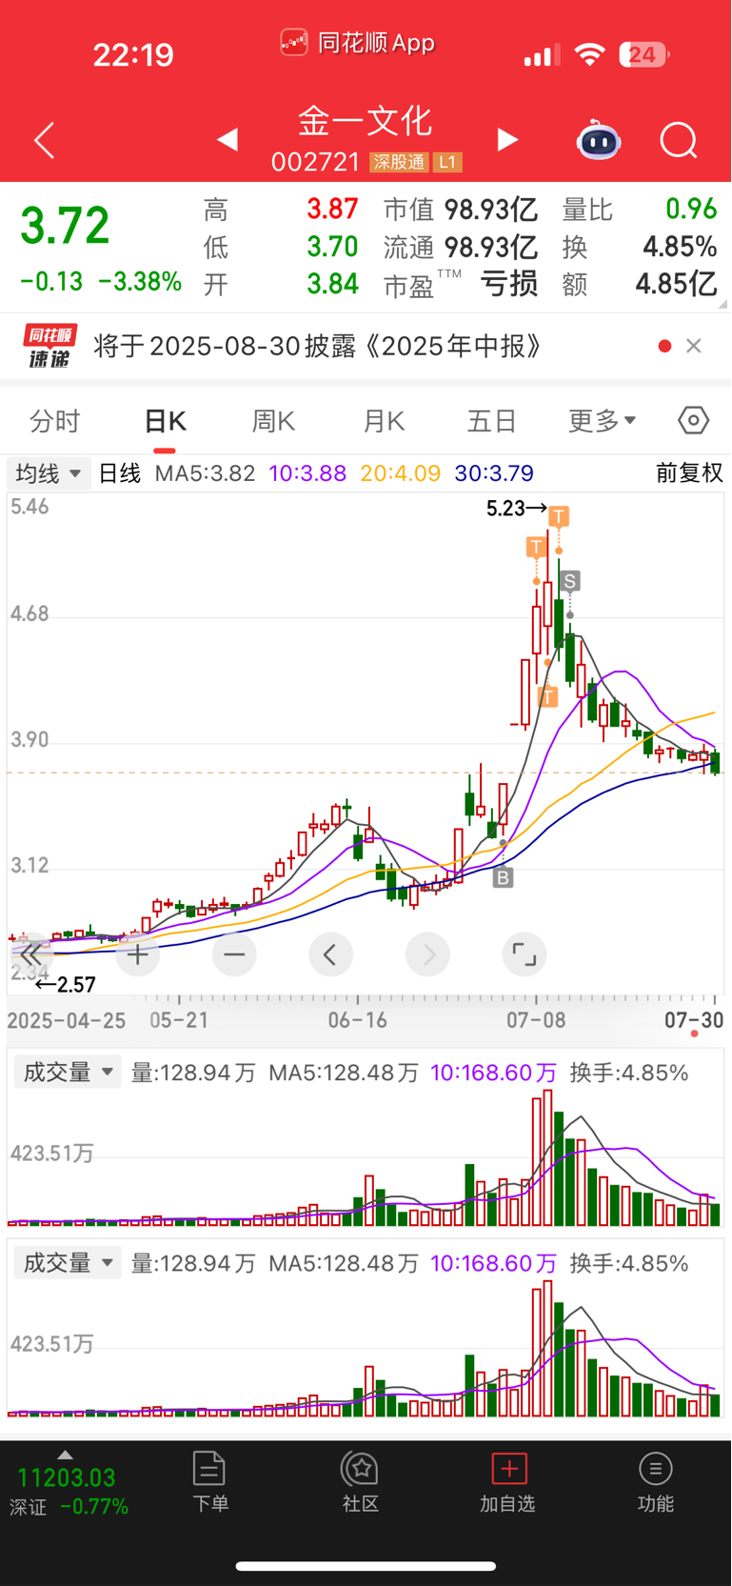The width and height of the screenshot is (732, 1586).
Task: Move chart right with chevron button
Action: (428, 954)
